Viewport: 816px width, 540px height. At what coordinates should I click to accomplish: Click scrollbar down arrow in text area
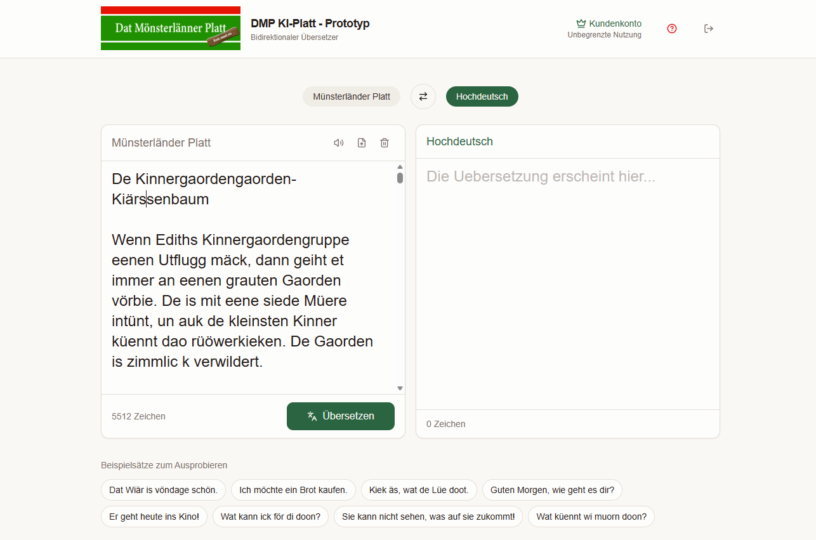(400, 388)
